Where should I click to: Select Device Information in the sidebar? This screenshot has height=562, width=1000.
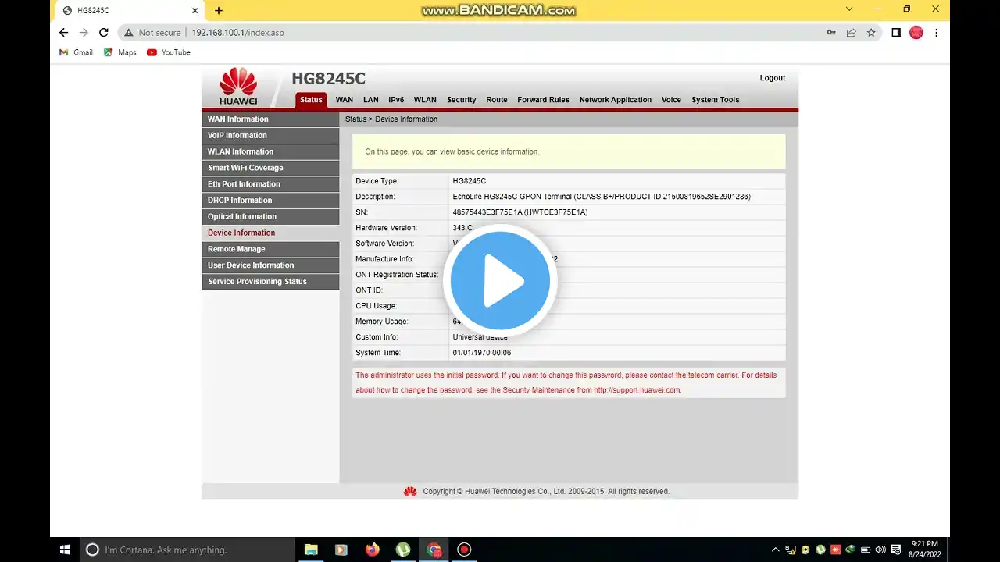pos(270,233)
